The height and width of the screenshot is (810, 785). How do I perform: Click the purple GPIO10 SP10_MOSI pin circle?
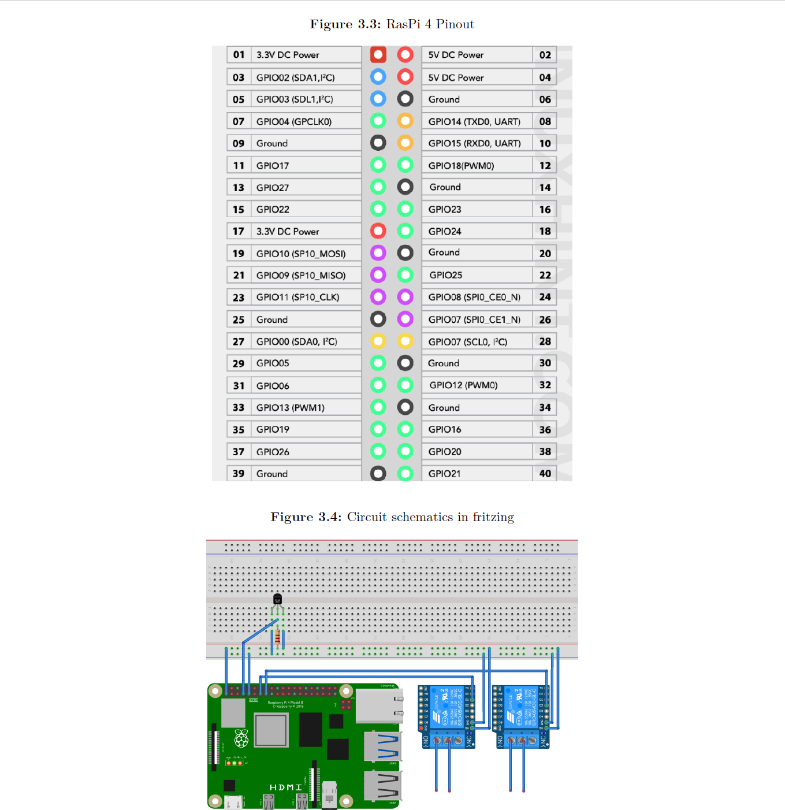click(378, 253)
